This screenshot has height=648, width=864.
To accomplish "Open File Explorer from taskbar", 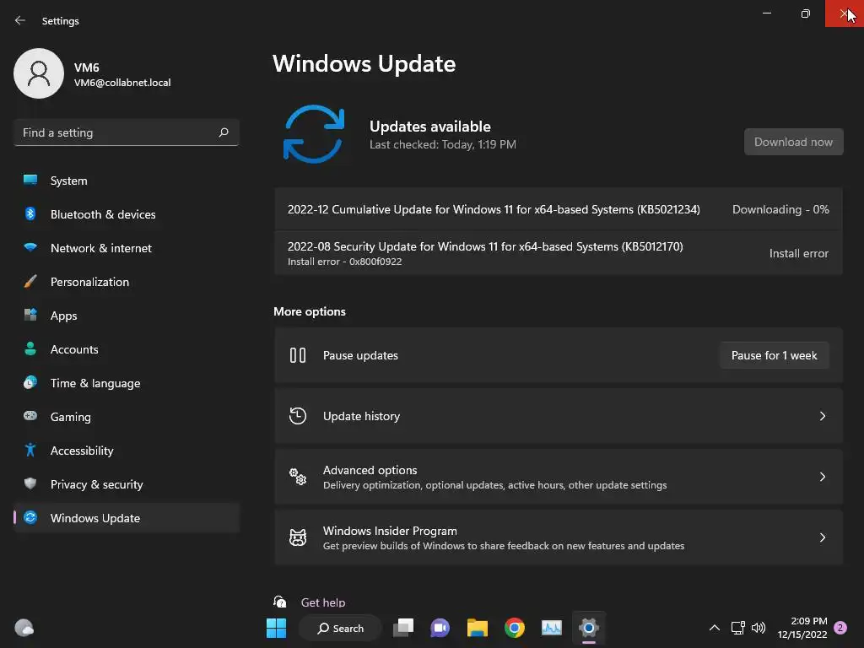I will [x=478, y=628].
